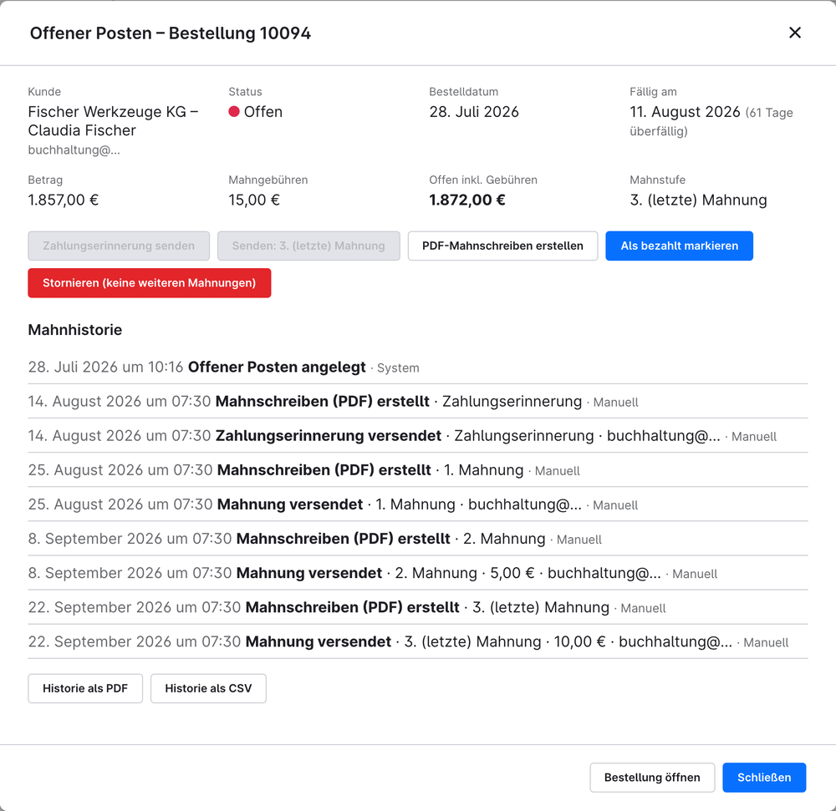Select the Zahlungserinnerung versendet history entry
The width and height of the screenshot is (836, 811).
[x=418, y=436]
